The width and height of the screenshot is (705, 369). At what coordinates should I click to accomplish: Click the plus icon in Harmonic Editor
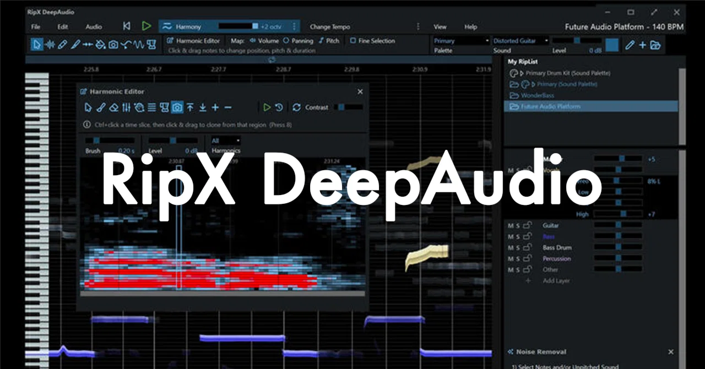(x=215, y=107)
